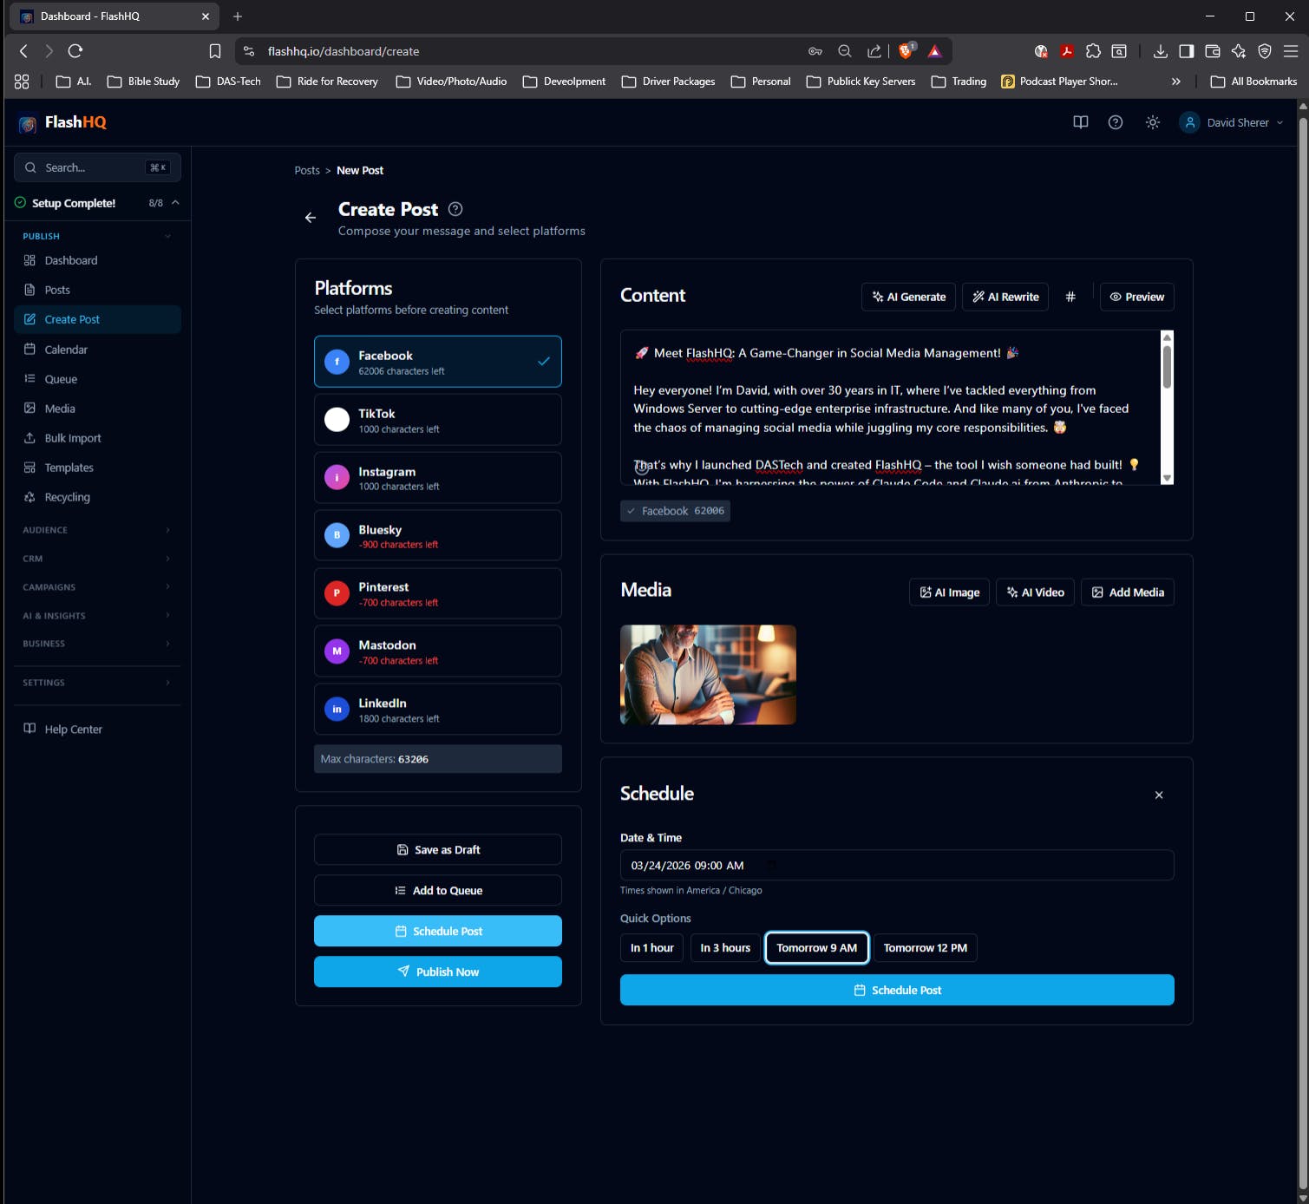Select the LinkedIn platform

(437, 710)
